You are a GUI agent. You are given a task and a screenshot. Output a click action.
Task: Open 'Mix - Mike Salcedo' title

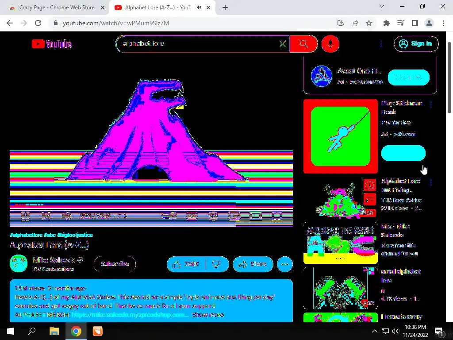click(396, 230)
